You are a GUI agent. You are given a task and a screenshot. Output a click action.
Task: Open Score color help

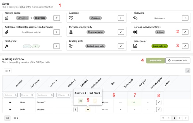click(x=178, y=60)
